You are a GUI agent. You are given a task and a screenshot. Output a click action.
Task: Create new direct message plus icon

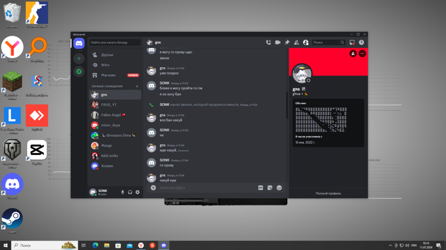point(137,86)
